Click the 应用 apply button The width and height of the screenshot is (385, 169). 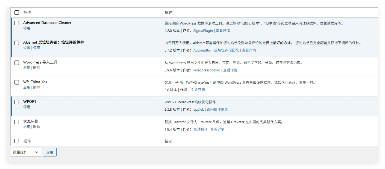(50, 152)
